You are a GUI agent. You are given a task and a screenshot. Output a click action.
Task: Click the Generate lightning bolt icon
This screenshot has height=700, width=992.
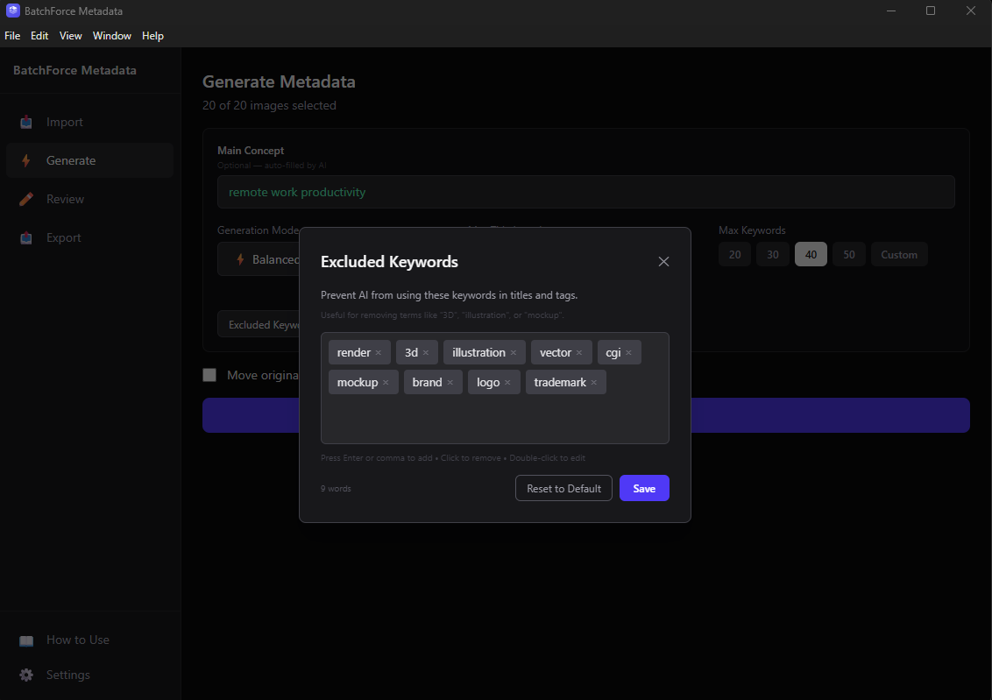(x=26, y=160)
